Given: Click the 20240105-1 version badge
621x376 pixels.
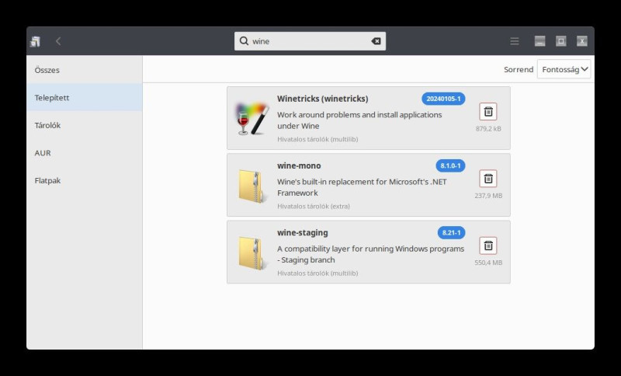Looking at the screenshot, I should click(x=443, y=99).
